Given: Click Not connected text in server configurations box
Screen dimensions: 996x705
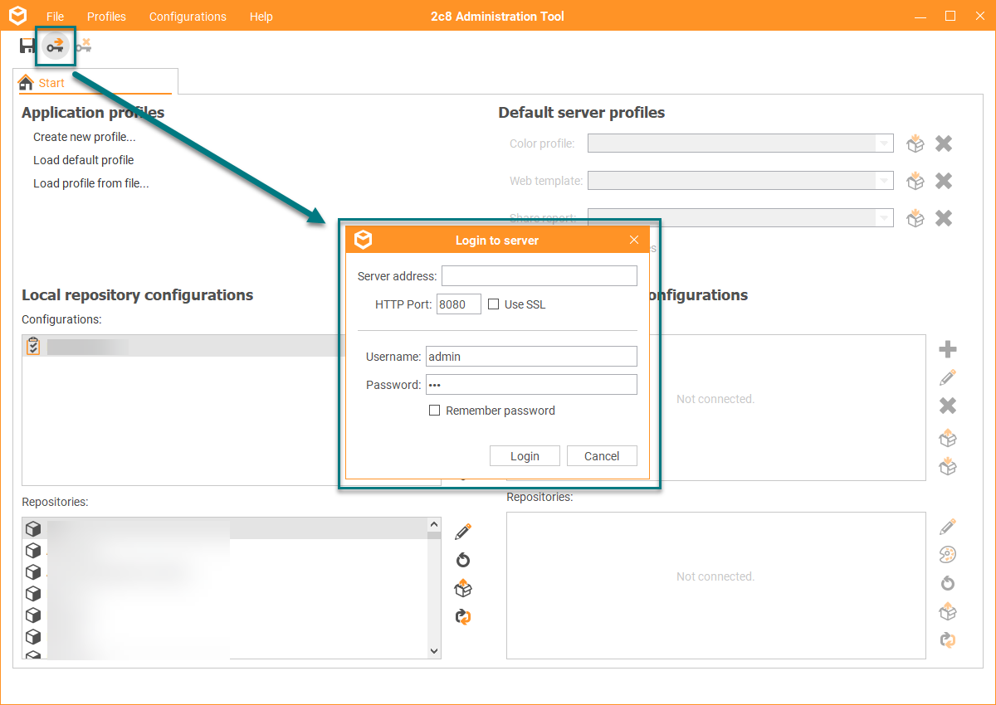Looking at the screenshot, I should 715,399.
